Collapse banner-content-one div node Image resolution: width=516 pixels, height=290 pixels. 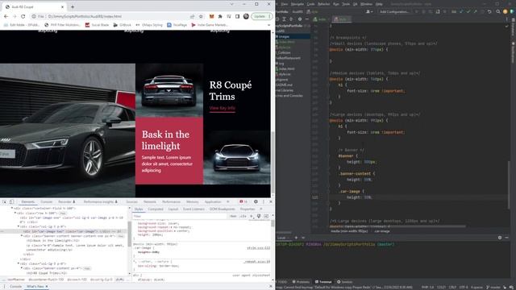click(22, 236)
